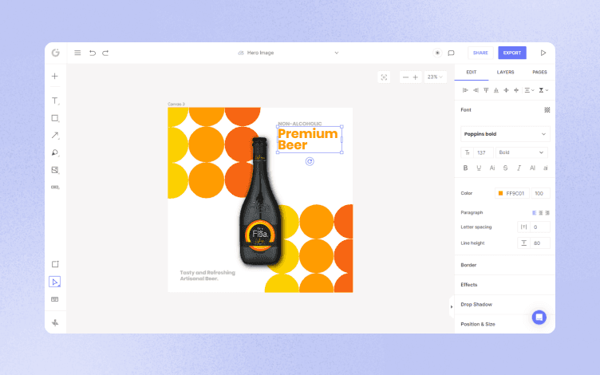Expand the Effects section

point(505,285)
